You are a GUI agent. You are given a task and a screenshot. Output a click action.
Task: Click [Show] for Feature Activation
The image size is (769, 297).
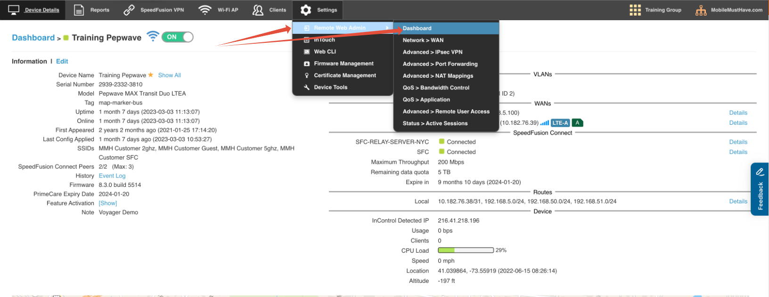[x=108, y=203]
